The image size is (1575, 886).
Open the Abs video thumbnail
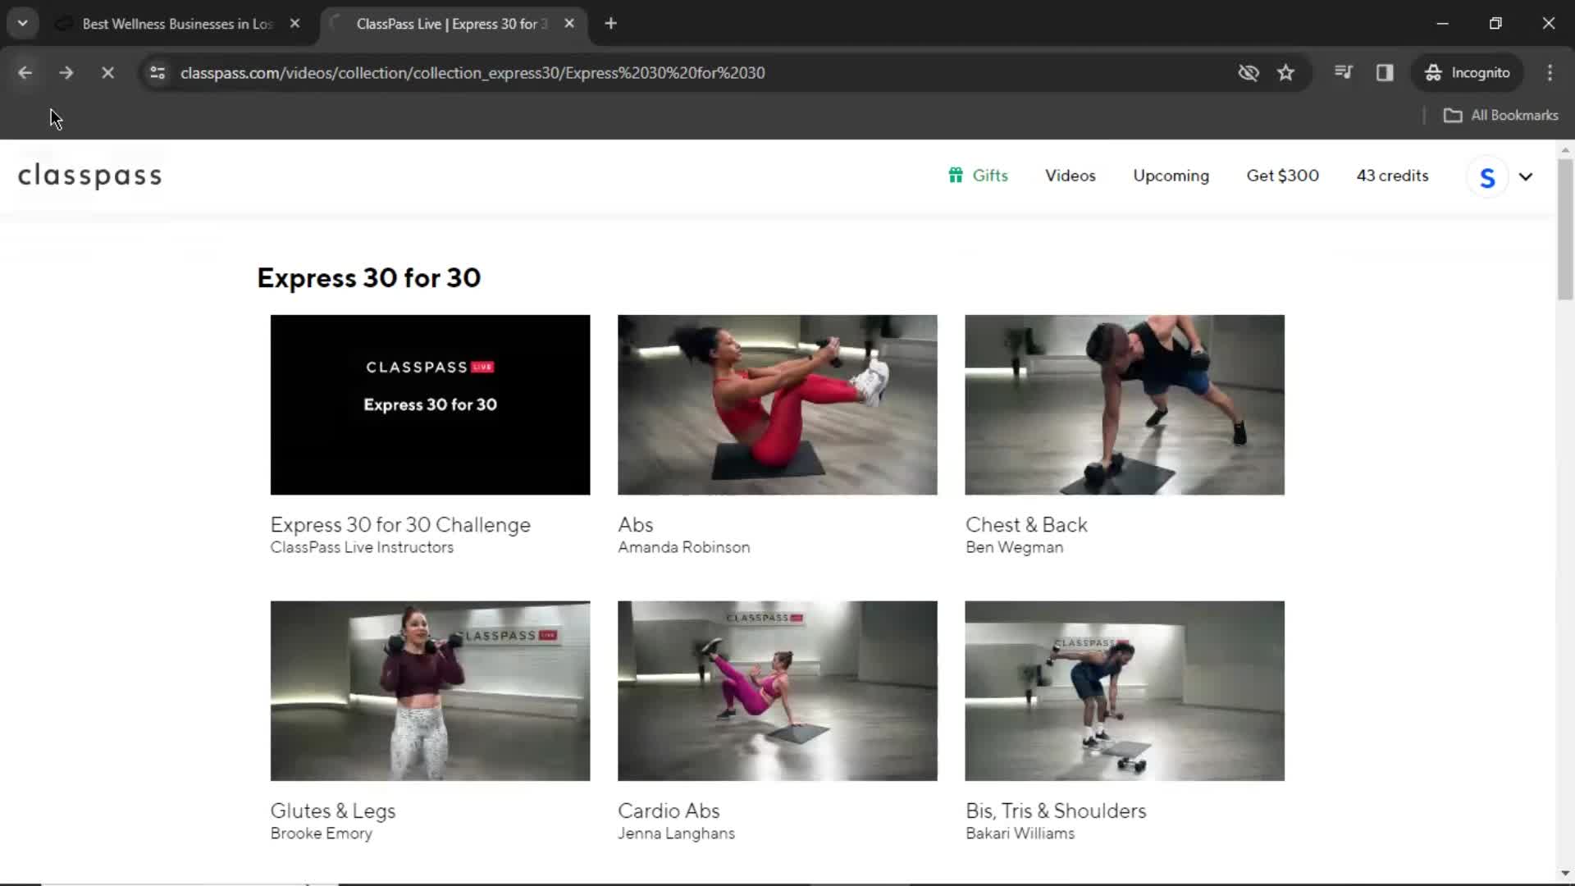click(777, 404)
